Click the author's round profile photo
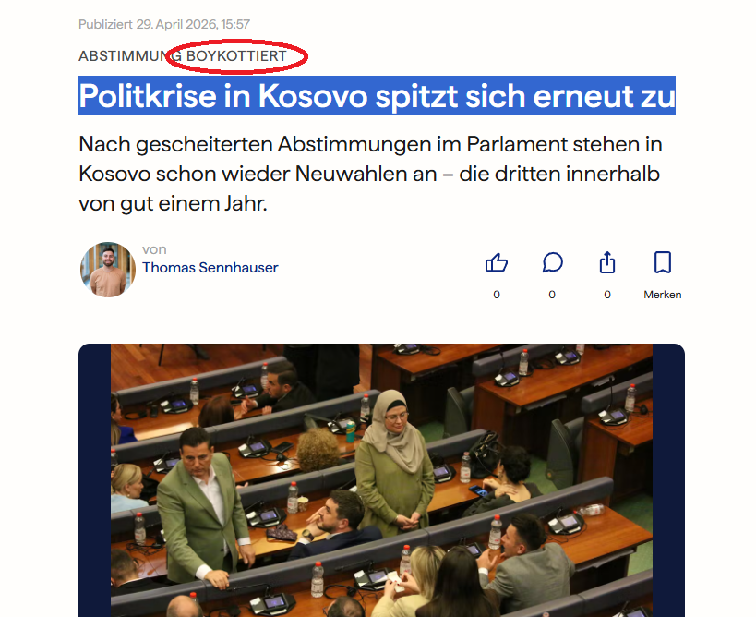This screenshot has height=617, width=756. 108,270
